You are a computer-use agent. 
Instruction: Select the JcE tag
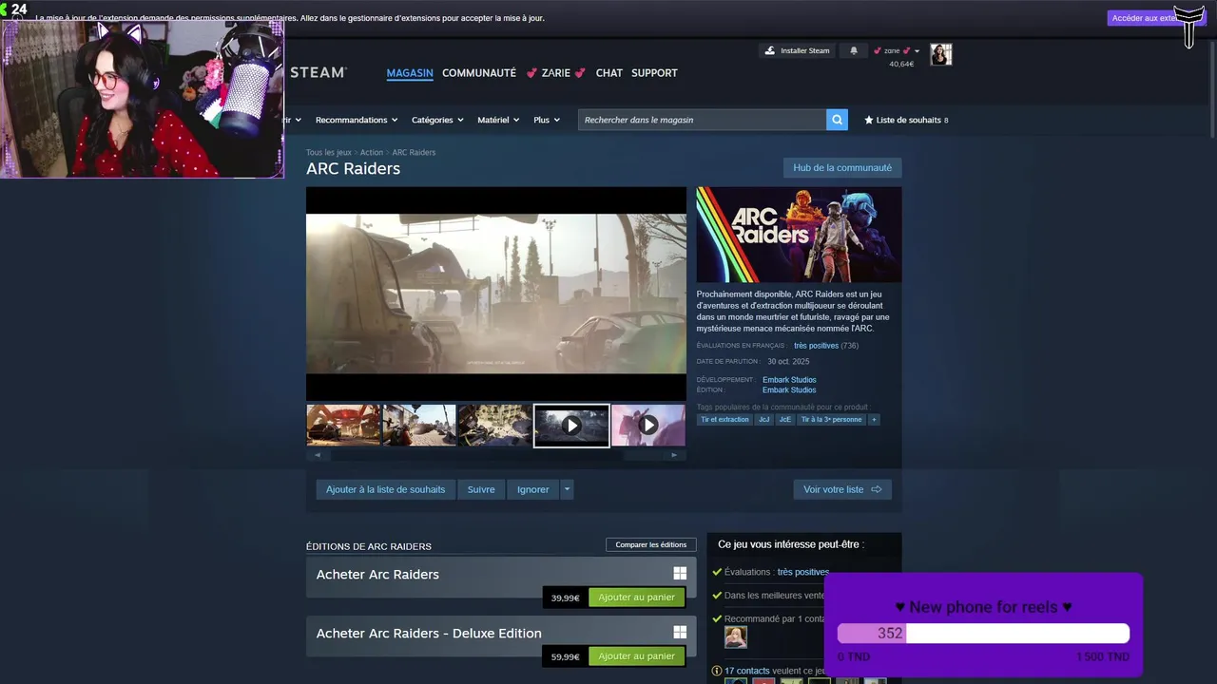pyautogui.click(x=784, y=419)
